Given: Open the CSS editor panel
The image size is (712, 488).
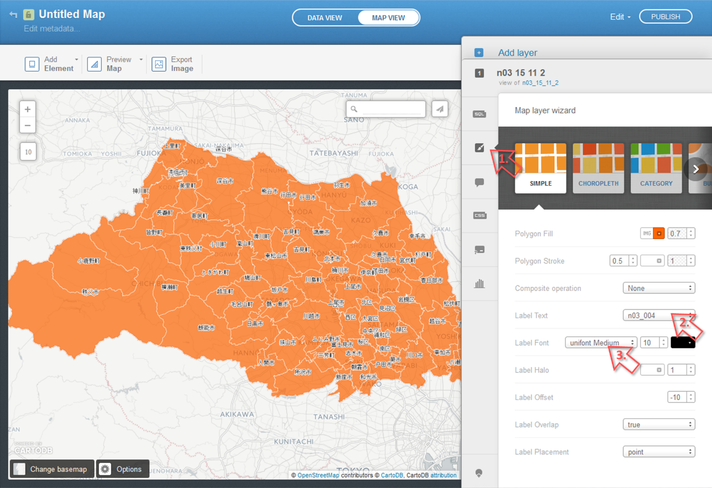Looking at the screenshot, I should point(479,215).
